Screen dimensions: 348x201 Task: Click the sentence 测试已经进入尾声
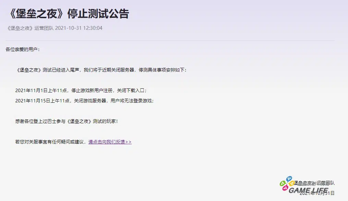pos(61,70)
